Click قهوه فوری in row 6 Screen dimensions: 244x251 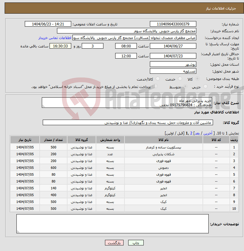(163, 181)
